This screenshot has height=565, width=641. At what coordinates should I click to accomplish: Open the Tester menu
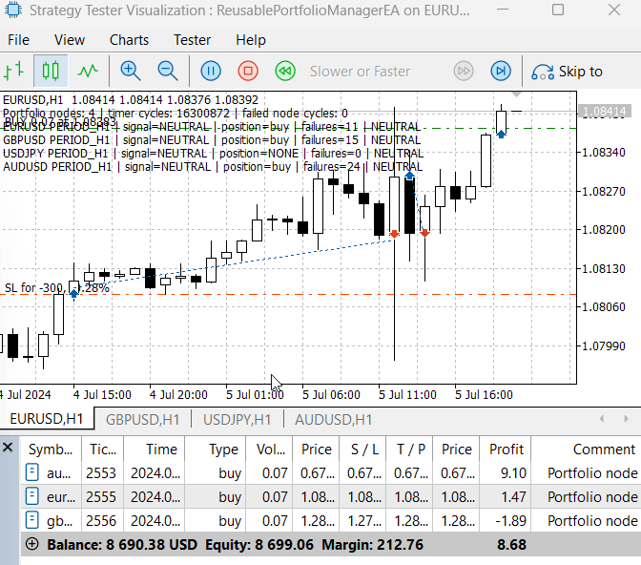coord(192,40)
